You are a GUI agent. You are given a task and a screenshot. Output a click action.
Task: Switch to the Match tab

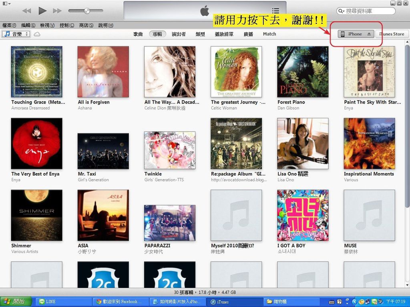[269, 34]
